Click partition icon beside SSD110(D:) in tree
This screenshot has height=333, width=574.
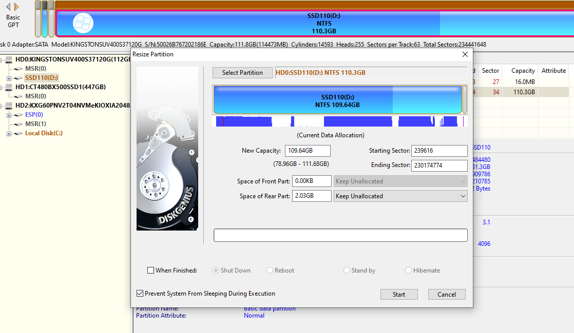tap(18, 78)
